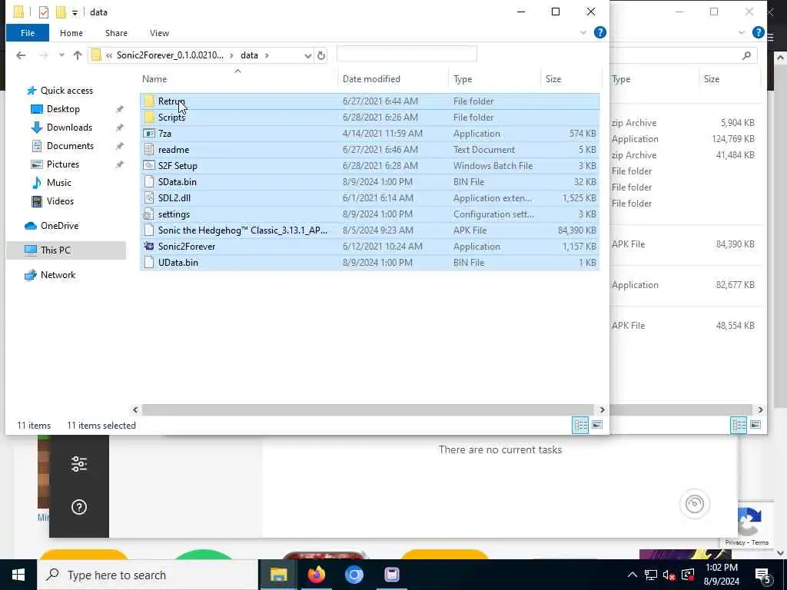The image size is (787, 590).
Task: Open the Share ribbon tab
Action: tap(116, 32)
